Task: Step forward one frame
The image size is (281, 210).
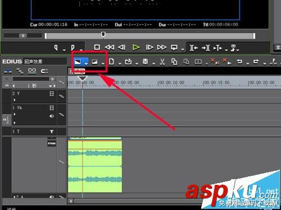Action: pos(149,47)
